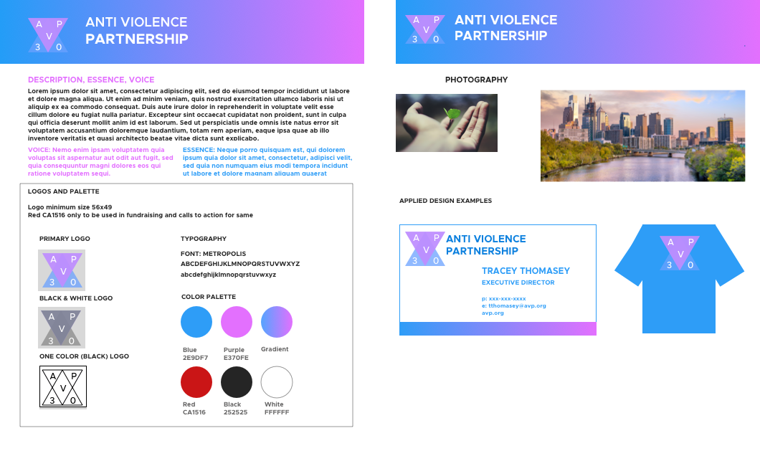Click the blue ESSENCE paragraph
The image size is (760, 456).
coord(267,162)
